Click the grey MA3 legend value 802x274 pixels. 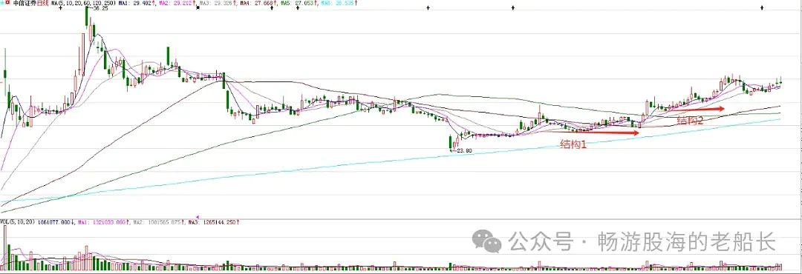point(216,3)
